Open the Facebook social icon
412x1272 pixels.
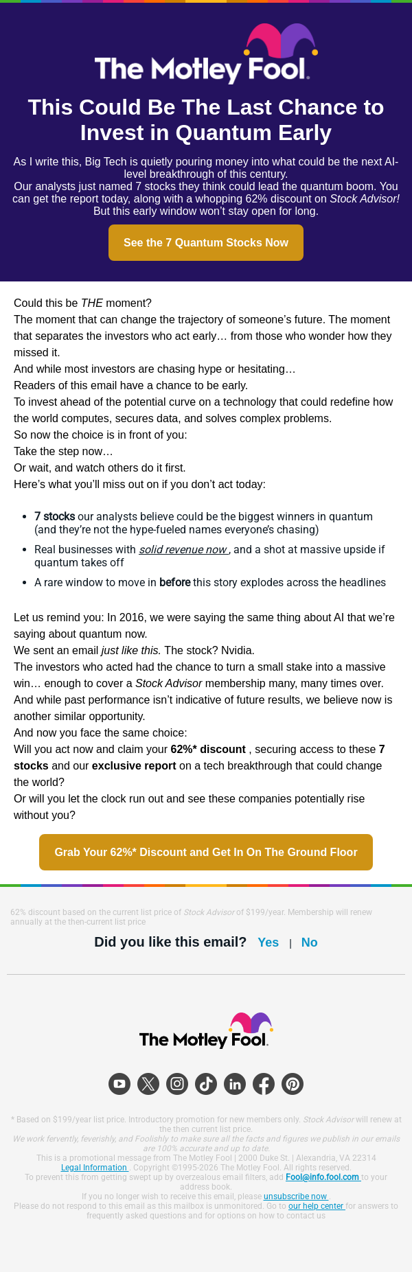point(264,1084)
